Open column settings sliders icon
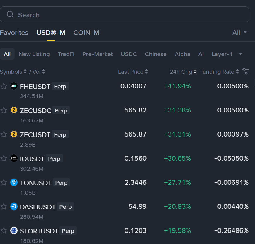This screenshot has height=244, width=255. pyautogui.click(x=245, y=71)
